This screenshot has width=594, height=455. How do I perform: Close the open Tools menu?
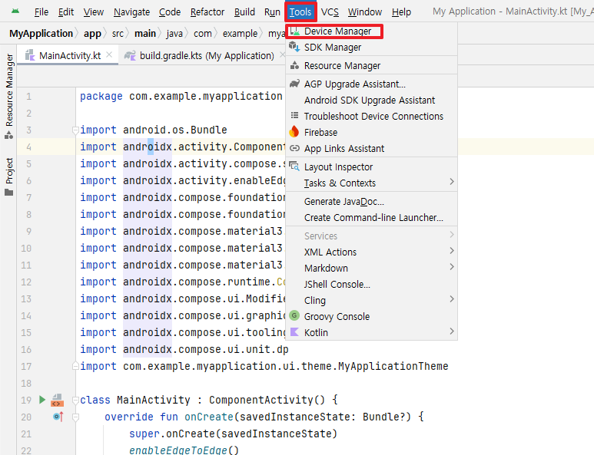point(300,12)
